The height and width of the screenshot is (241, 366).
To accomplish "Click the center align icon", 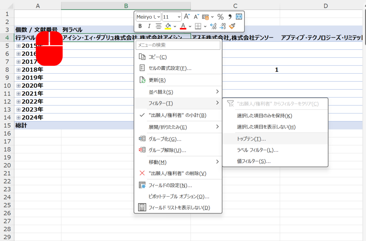I will [159, 26].
